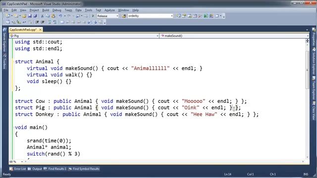Open the Navigate Backward dropdown arrow

click(82, 16)
